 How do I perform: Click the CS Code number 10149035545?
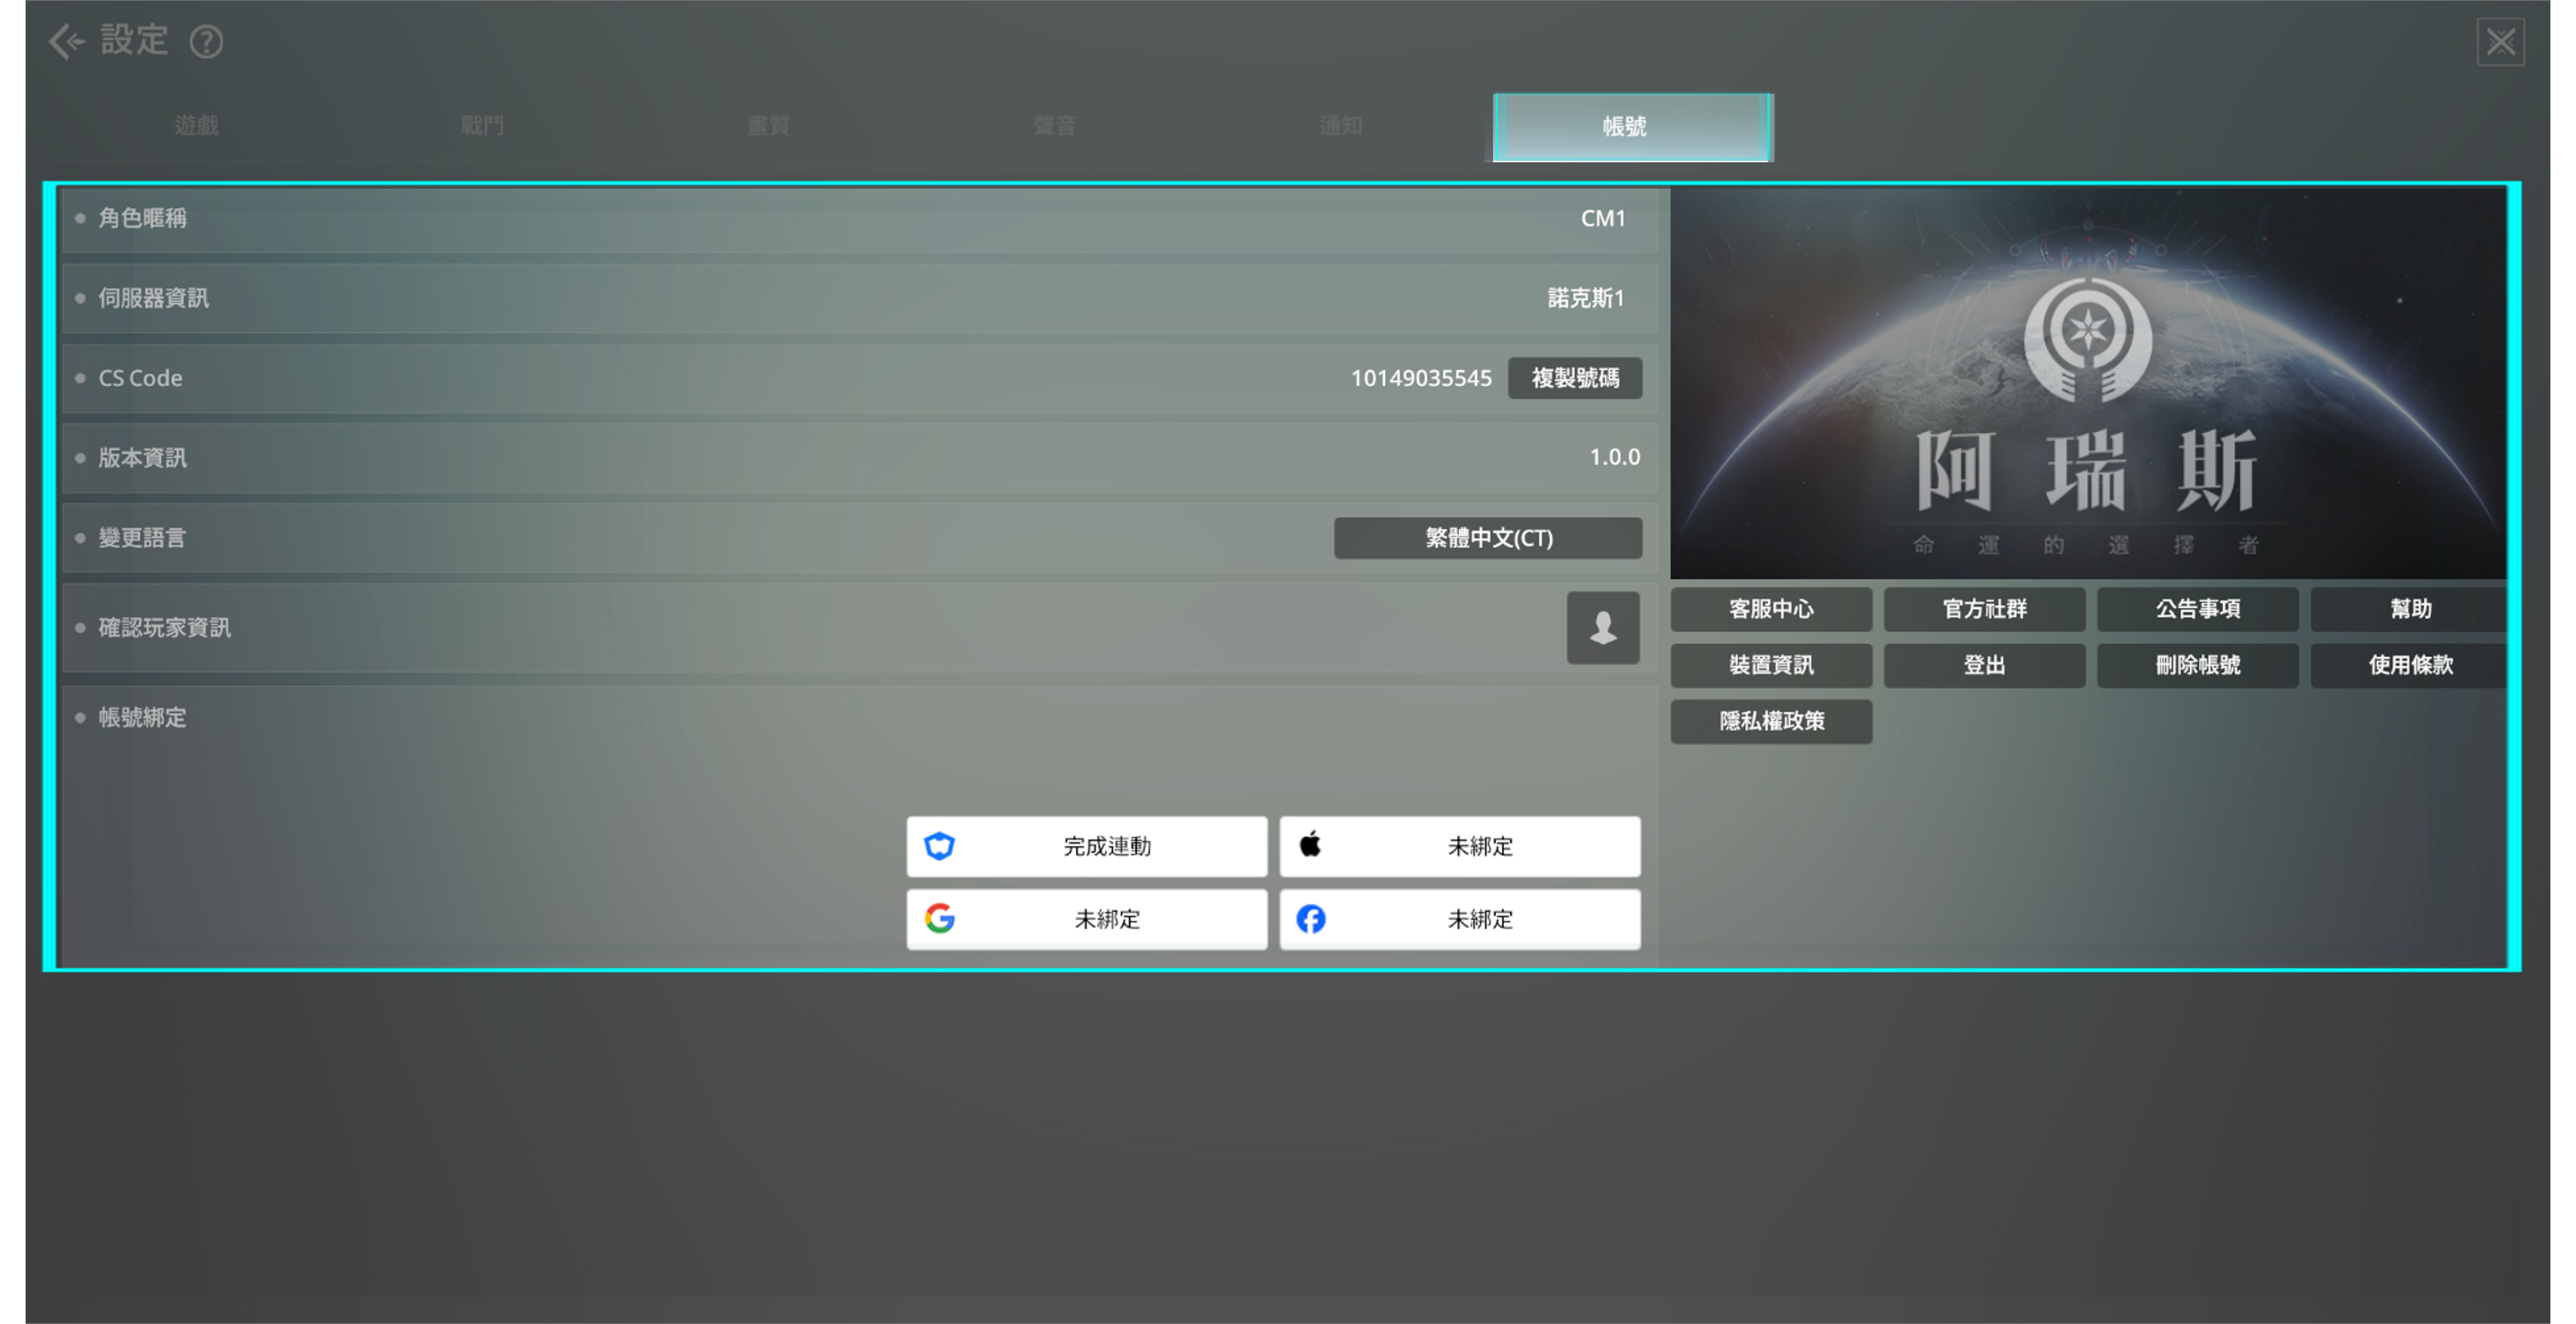coord(1421,378)
